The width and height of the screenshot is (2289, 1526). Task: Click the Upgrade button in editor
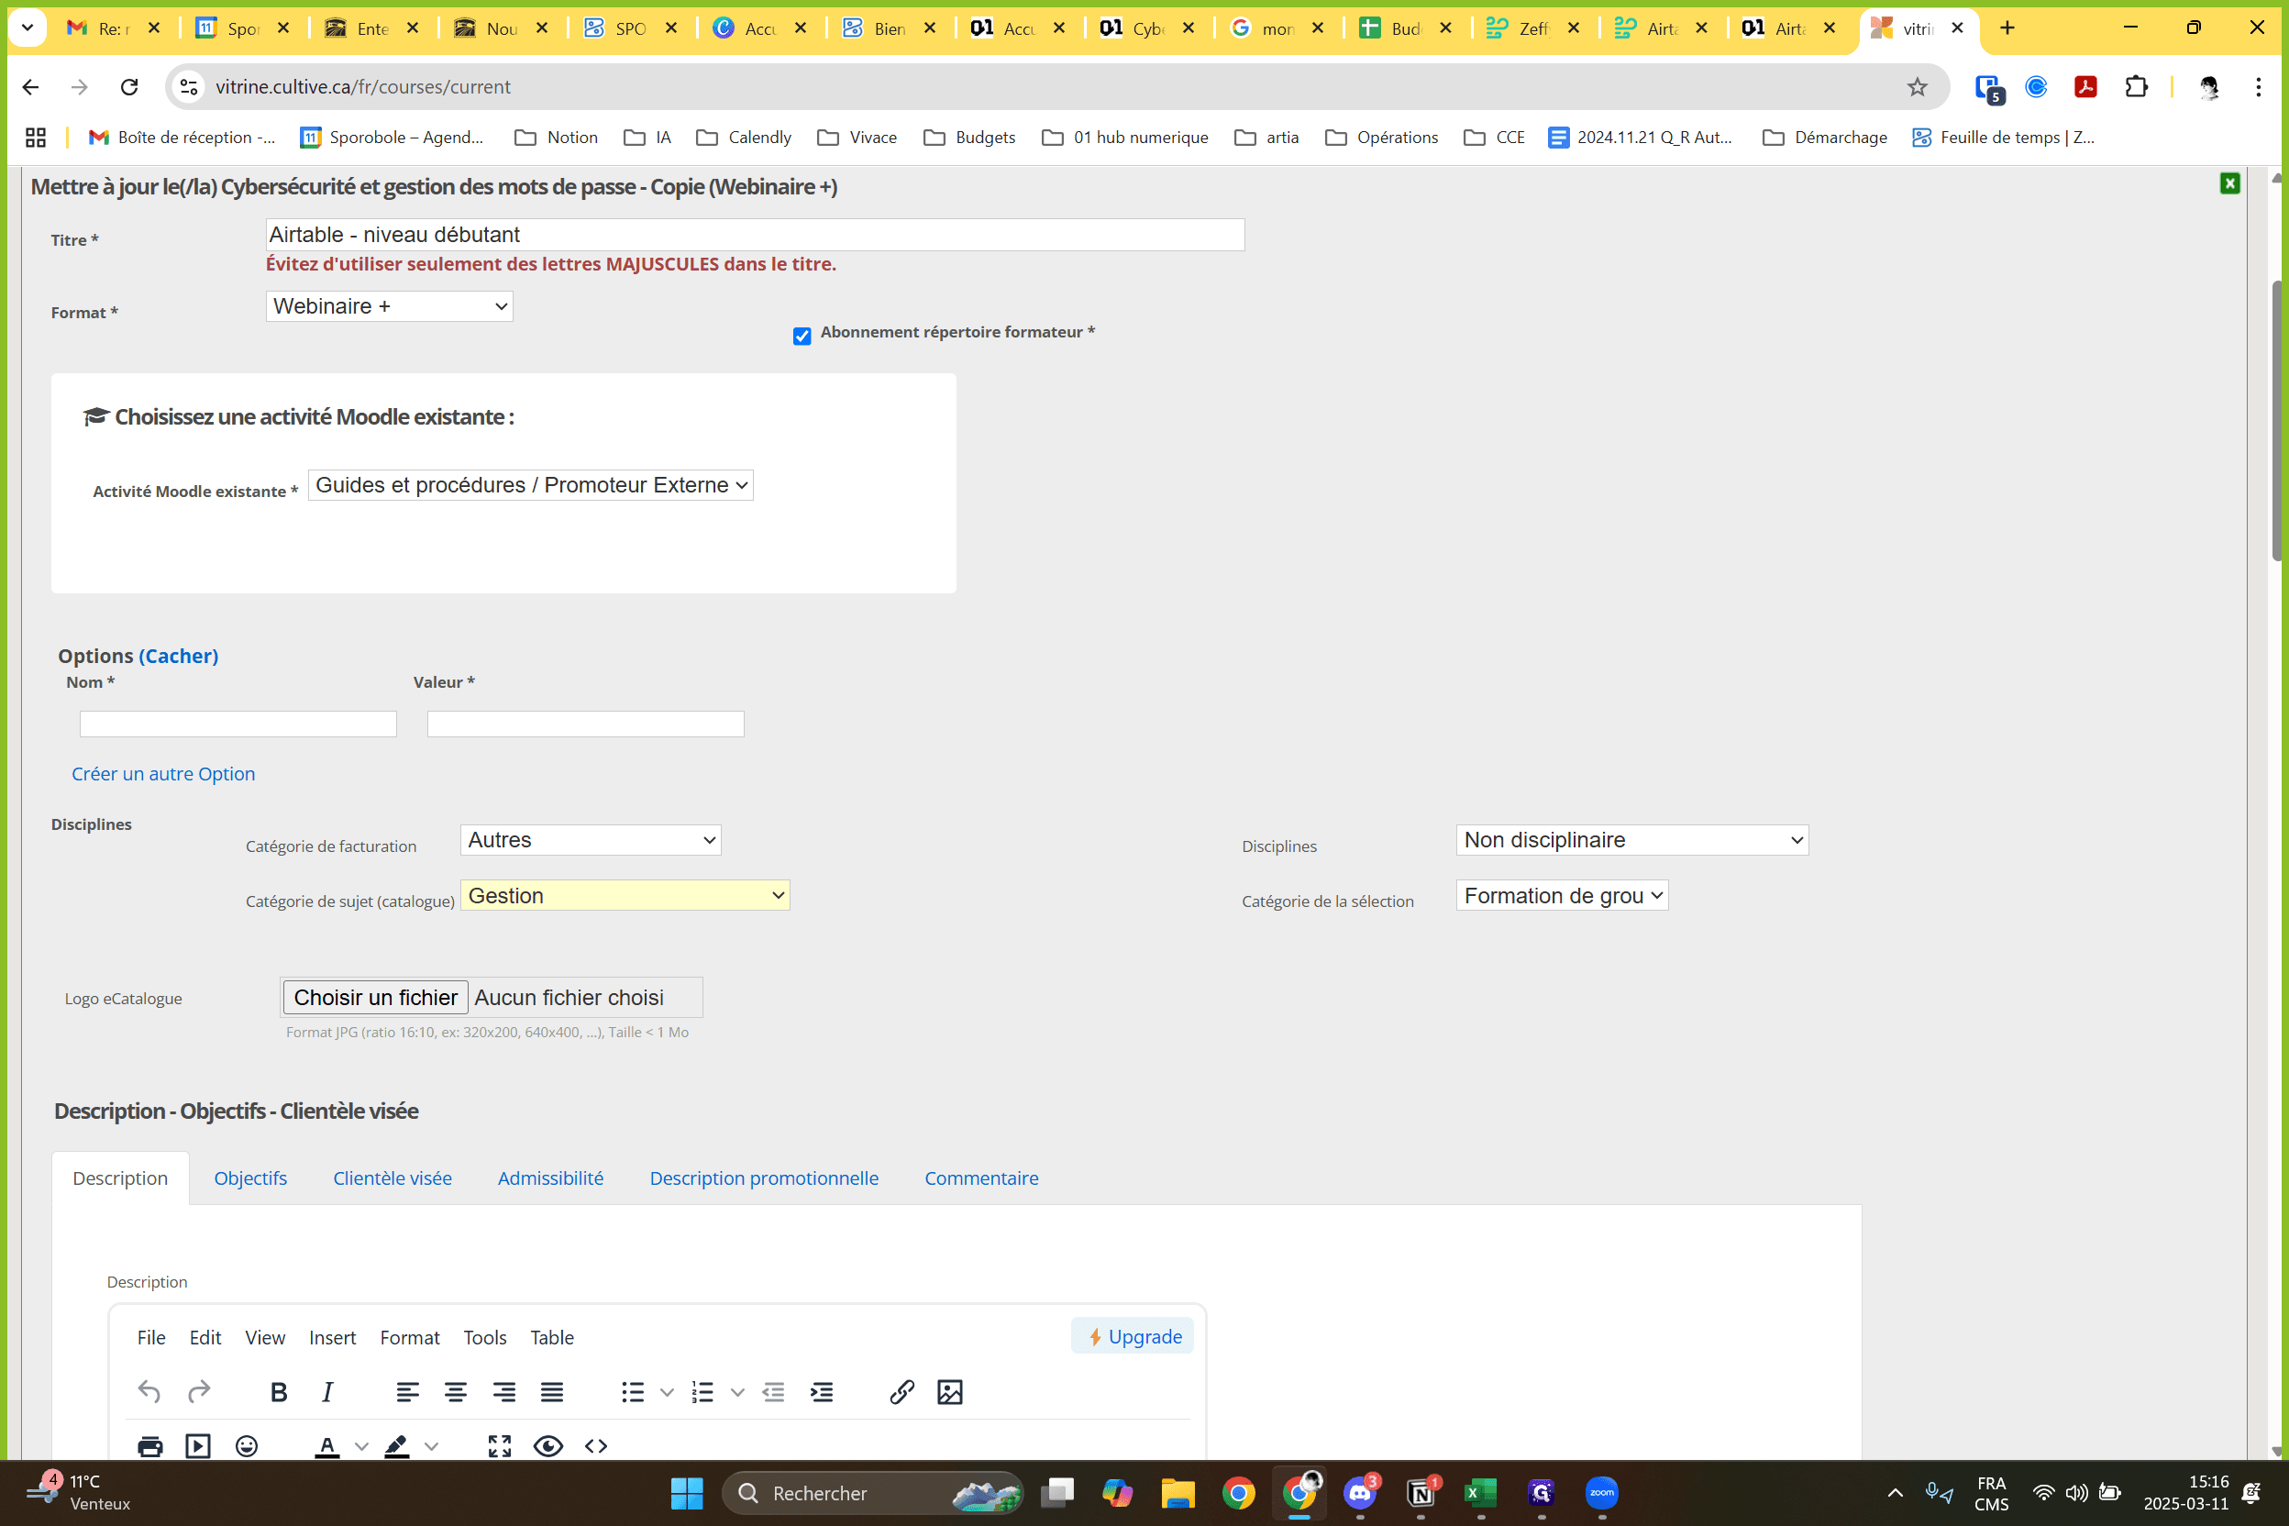(1133, 1336)
